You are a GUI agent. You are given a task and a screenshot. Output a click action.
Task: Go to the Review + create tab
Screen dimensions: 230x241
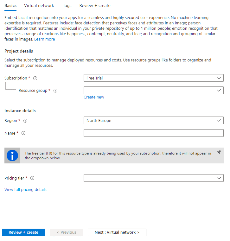[95, 5]
